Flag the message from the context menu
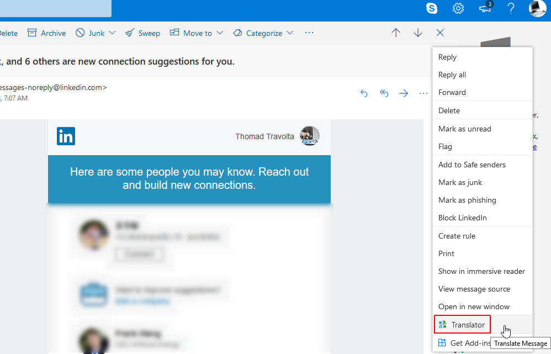 click(x=445, y=146)
